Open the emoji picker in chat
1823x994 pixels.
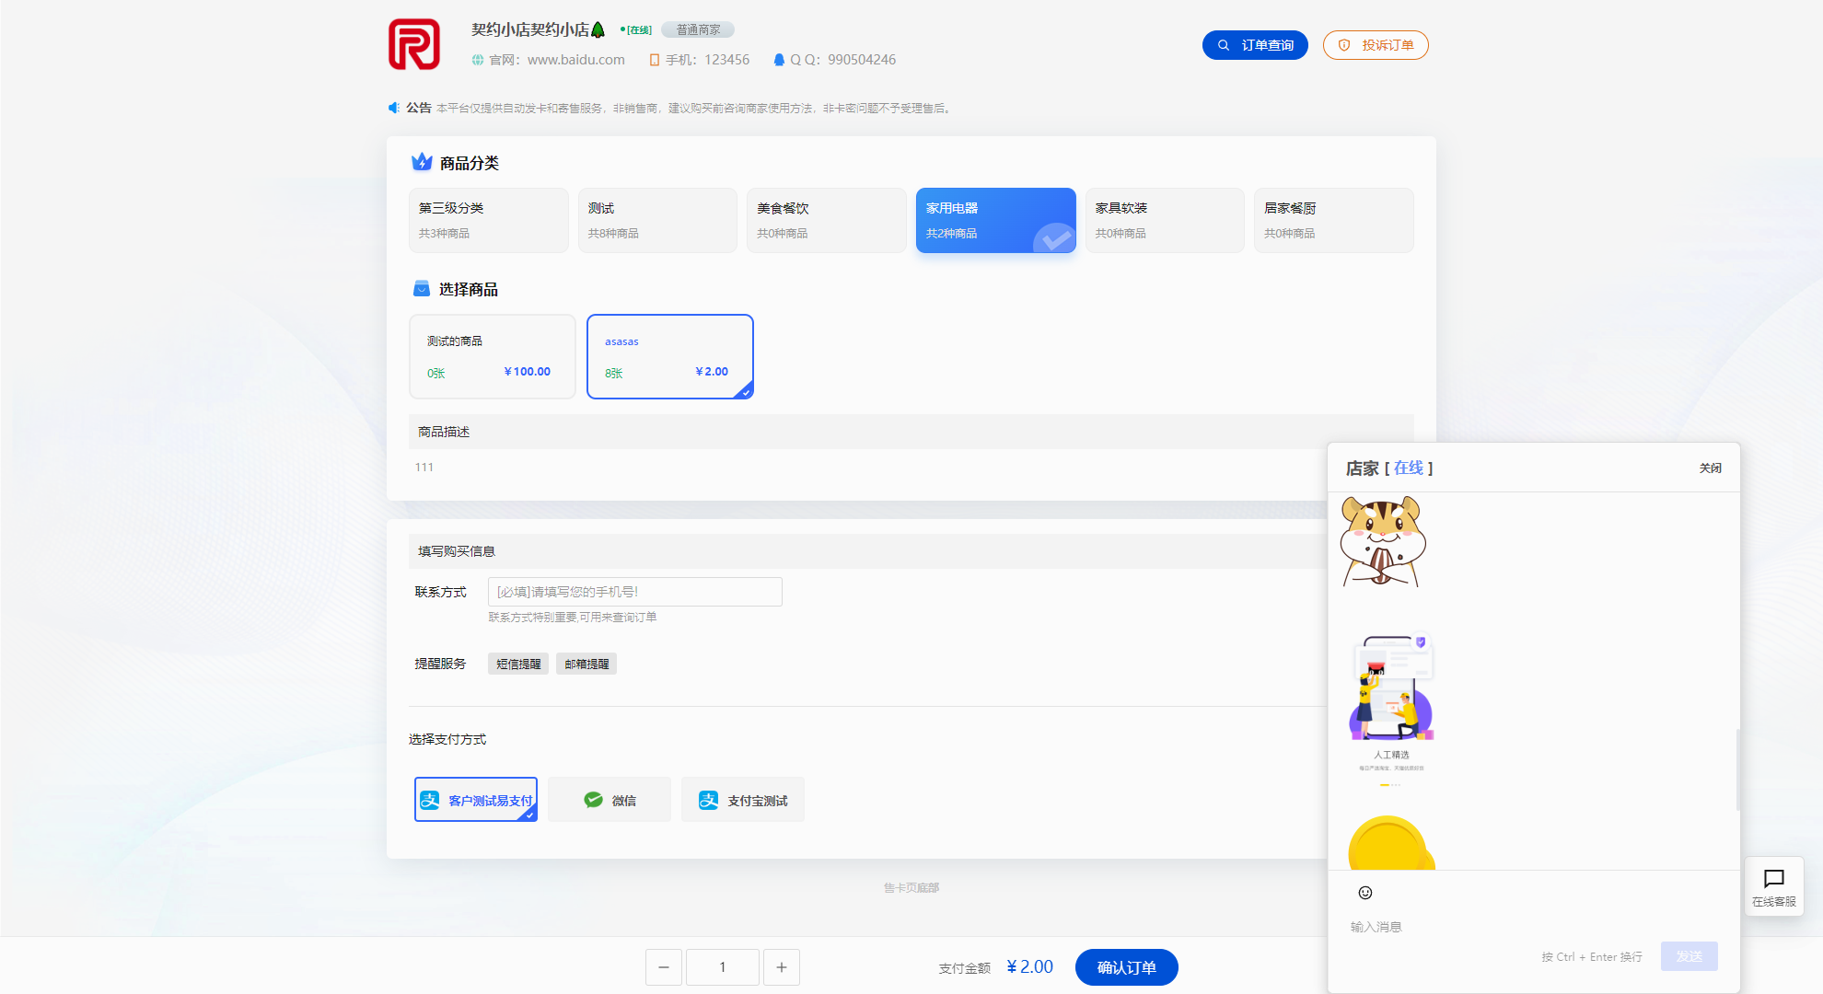(1365, 893)
